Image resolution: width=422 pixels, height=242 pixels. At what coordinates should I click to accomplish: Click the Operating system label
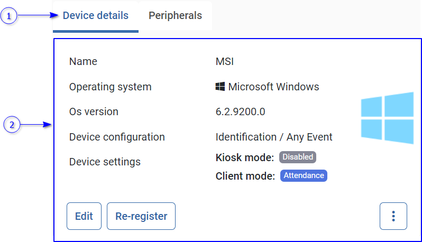tap(110, 87)
